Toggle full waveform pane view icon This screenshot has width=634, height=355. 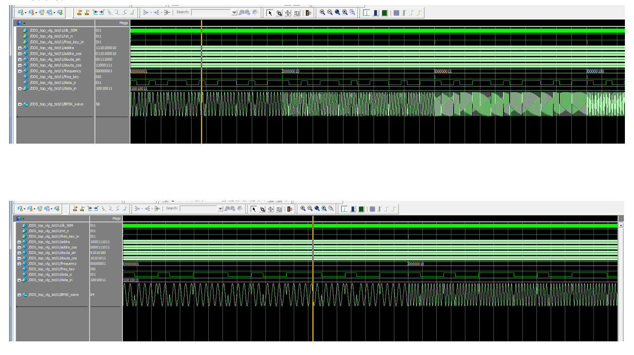384,13
